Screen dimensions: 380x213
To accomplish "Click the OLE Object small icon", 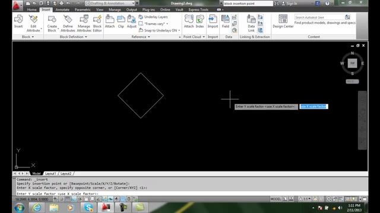I will (235, 24).
